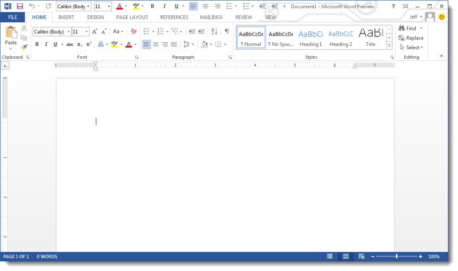Viewport: 458px width, 271px height.
Task: Toggle Strikethrough abc formatting
Action: [x=70, y=44]
